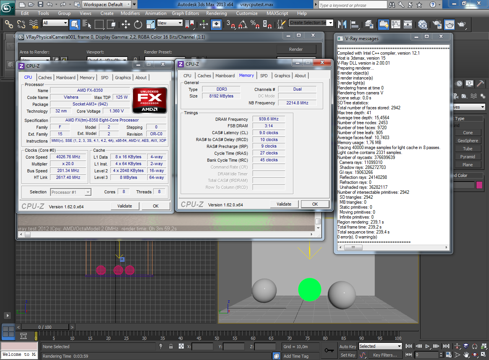Click the teapot Render Production icon

click(x=462, y=24)
